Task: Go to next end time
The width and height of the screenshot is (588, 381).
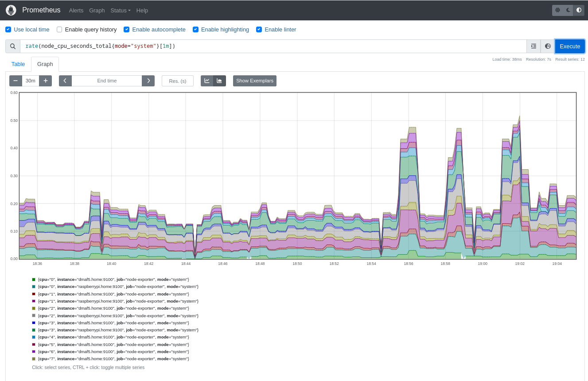Action: [148, 81]
